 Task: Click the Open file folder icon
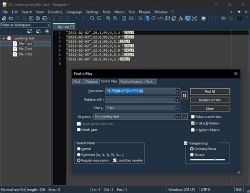11,18
